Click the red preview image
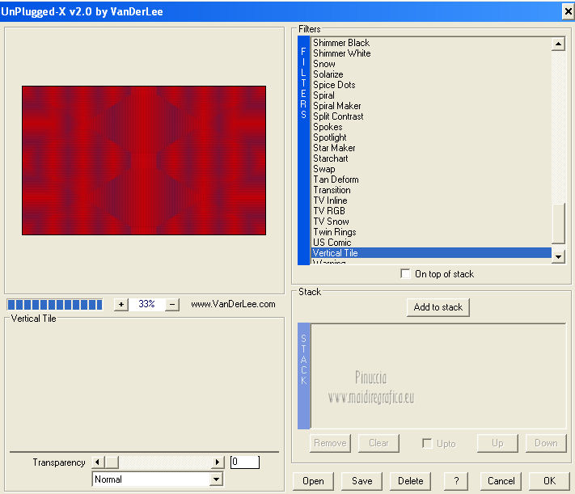575x494 pixels. (144, 160)
